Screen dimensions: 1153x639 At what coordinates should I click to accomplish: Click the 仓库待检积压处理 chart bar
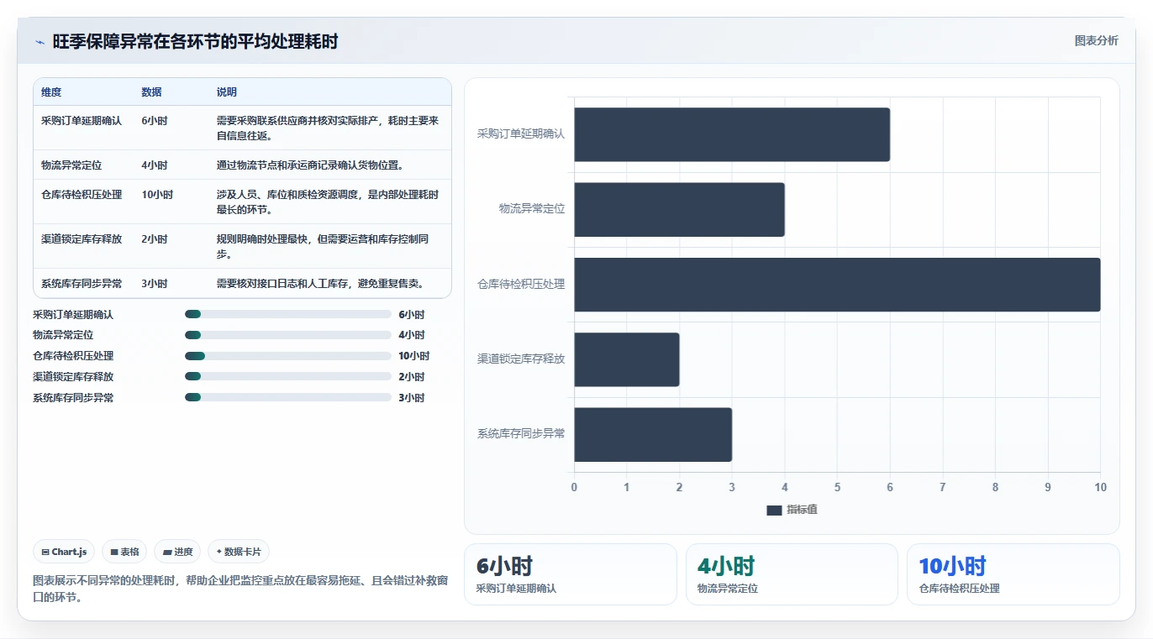[837, 285]
